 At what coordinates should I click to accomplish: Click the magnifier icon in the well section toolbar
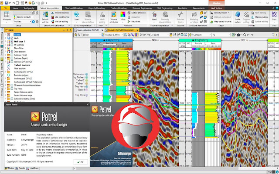point(245,35)
